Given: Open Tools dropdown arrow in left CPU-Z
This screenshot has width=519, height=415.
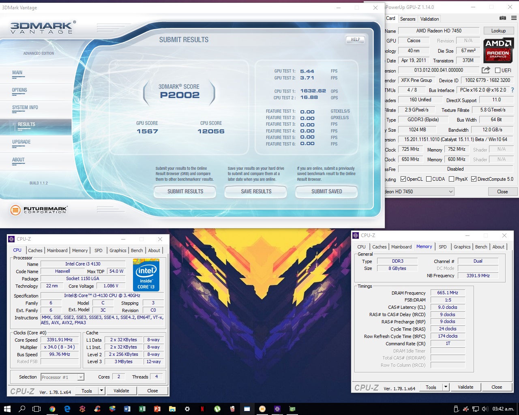Looking at the screenshot, I should click(x=101, y=391).
